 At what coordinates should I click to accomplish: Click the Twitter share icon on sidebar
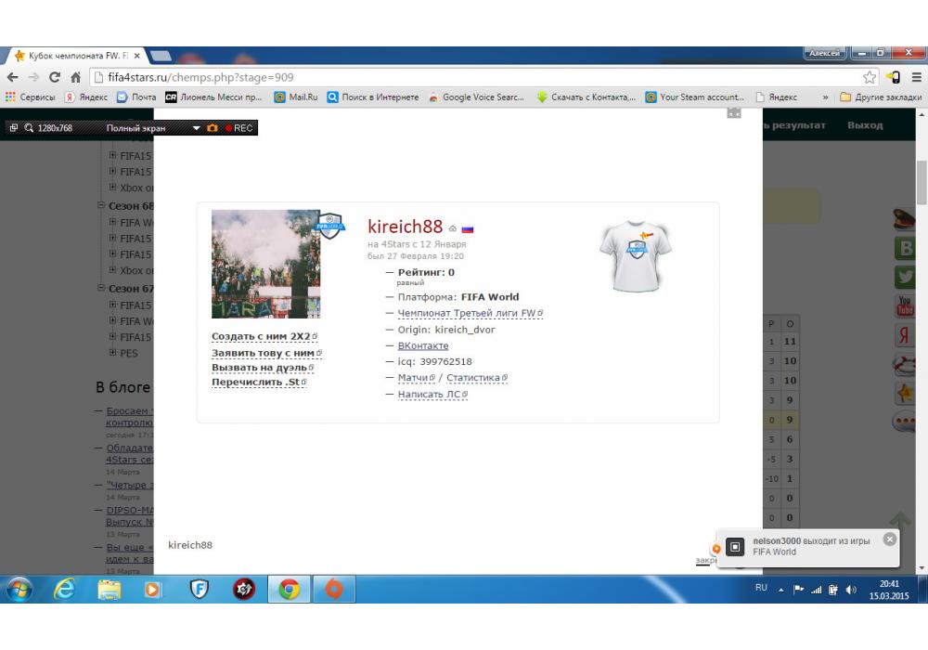[x=905, y=277]
